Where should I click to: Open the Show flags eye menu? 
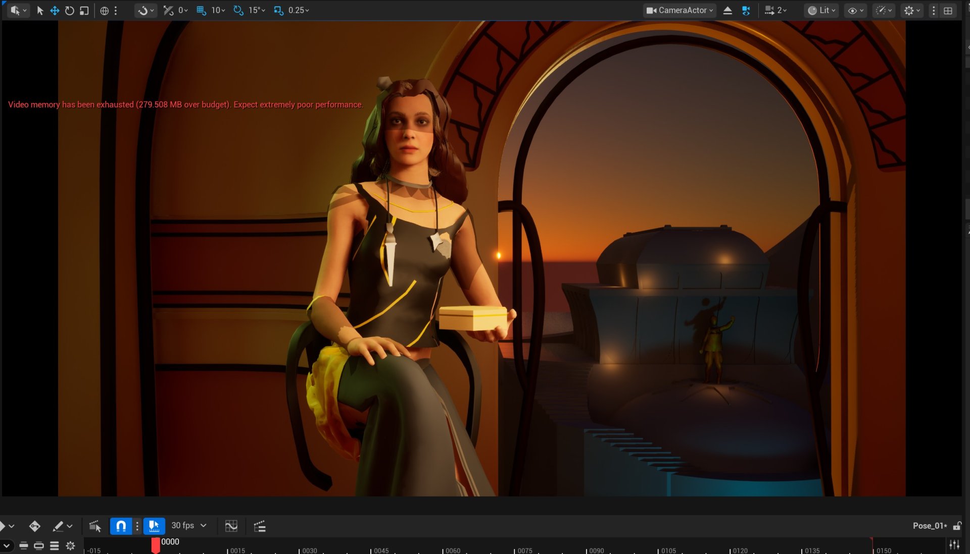click(855, 11)
